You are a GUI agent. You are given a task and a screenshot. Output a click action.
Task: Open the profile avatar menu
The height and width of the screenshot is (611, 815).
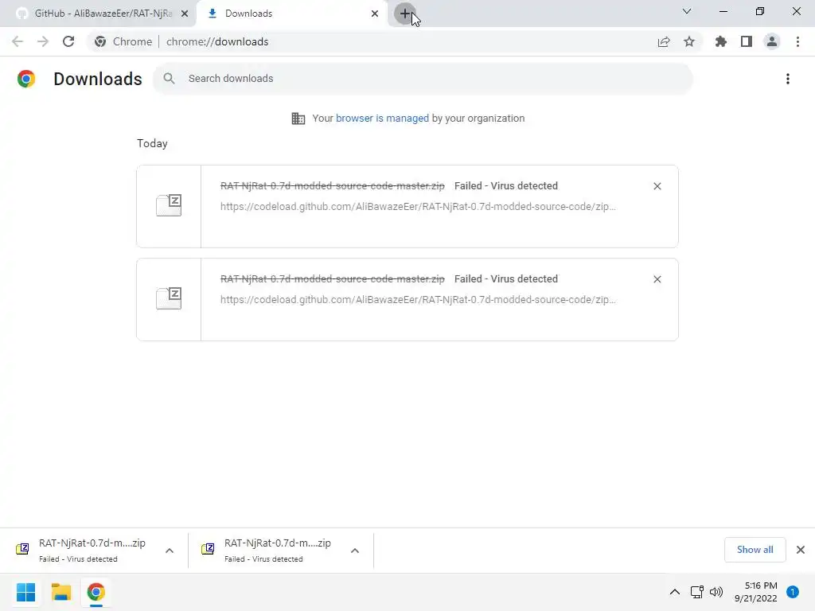pyautogui.click(x=772, y=41)
